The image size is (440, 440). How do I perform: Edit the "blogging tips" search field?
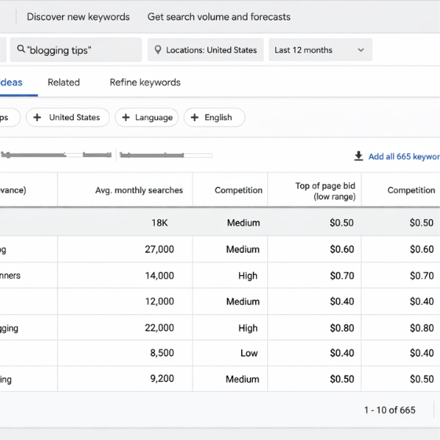(75, 49)
